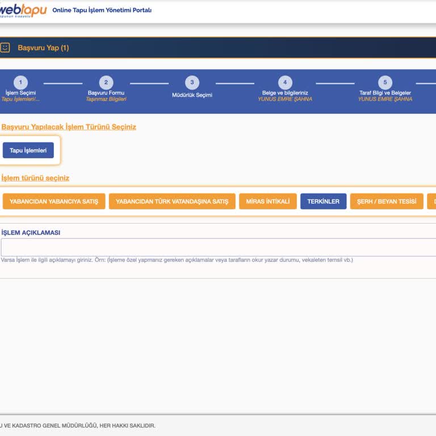Click the İşlem türünü seçiniz heading
436x436 pixels.
pos(35,178)
